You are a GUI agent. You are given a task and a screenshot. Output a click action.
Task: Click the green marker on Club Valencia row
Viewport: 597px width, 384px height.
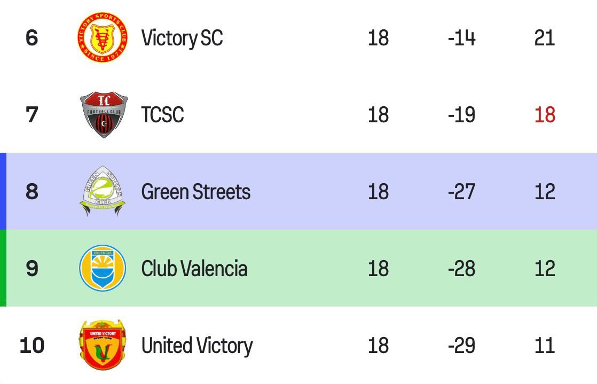(3, 268)
